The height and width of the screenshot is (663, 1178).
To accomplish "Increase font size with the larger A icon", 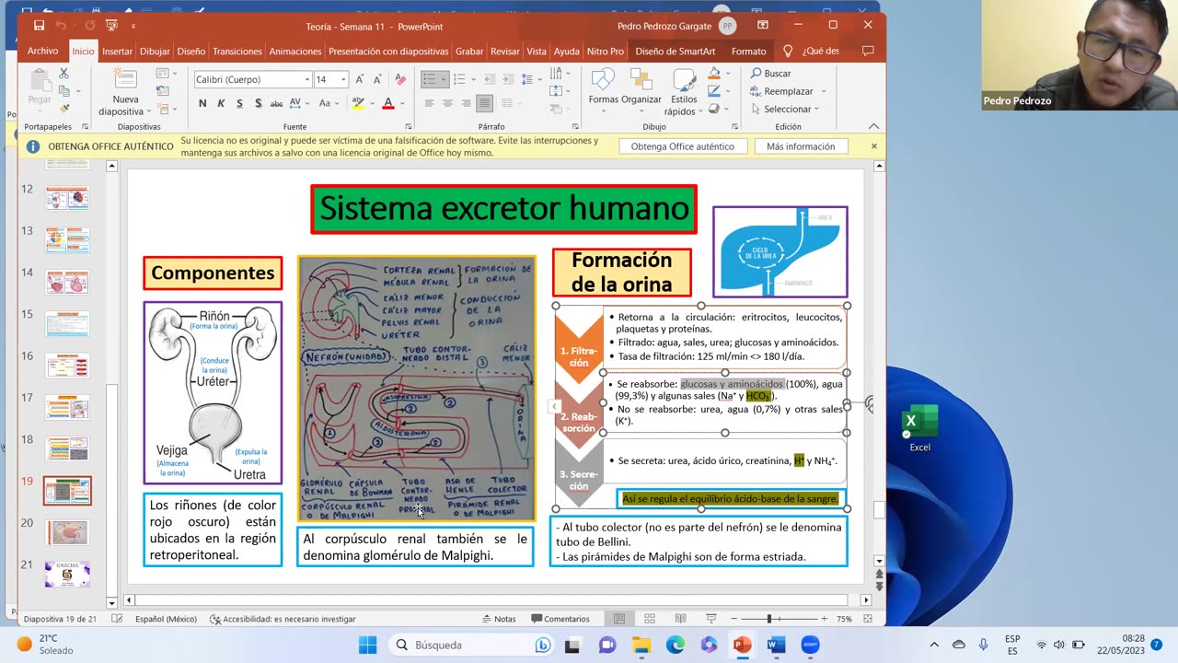I will click(x=360, y=80).
